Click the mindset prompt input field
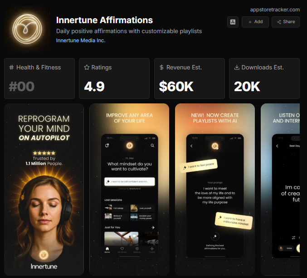Viewport: 307px width, 278px height. [129, 181]
